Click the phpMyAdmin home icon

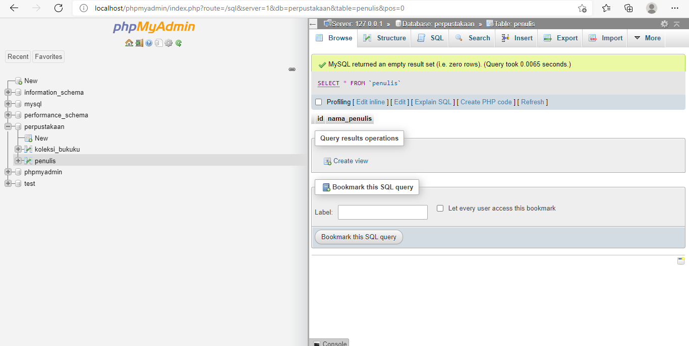click(129, 43)
